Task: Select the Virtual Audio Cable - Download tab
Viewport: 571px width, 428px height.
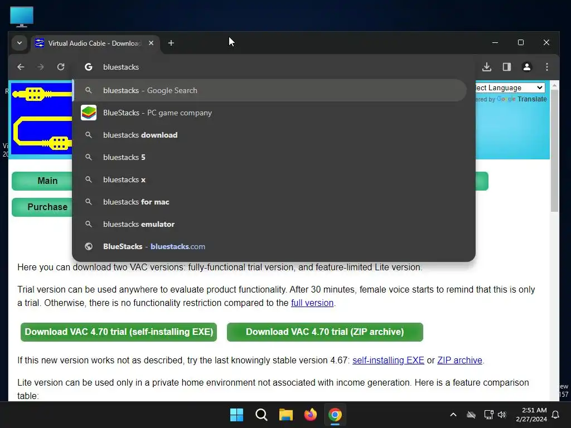Action: pos(95,43)
